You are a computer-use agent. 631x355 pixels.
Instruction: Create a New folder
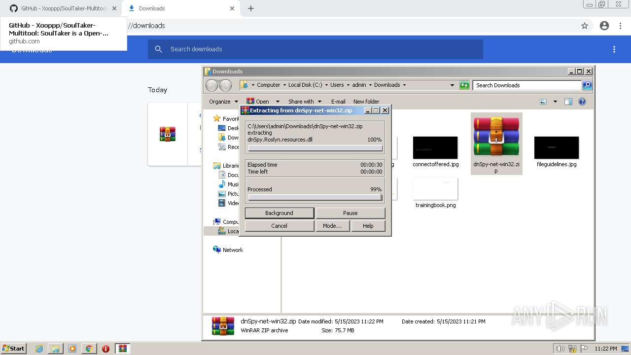click(x=366, y=102)
